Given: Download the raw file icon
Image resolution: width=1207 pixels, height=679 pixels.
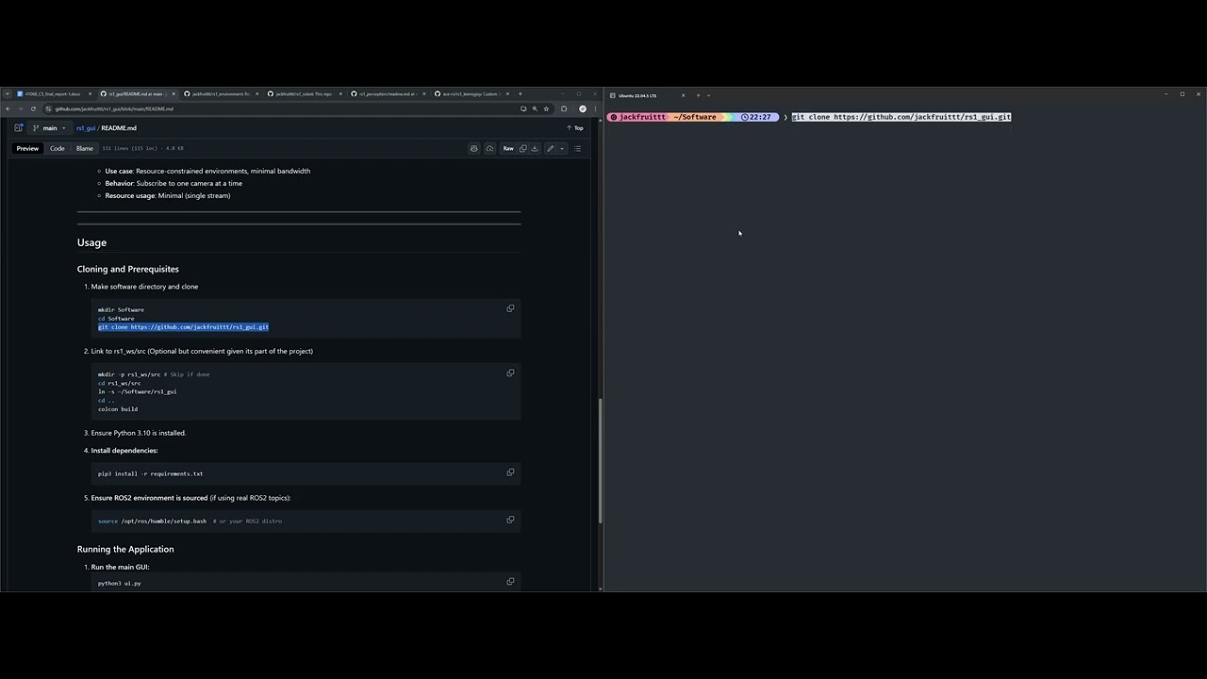Looking at the screenshot, I should coord(535,148).
